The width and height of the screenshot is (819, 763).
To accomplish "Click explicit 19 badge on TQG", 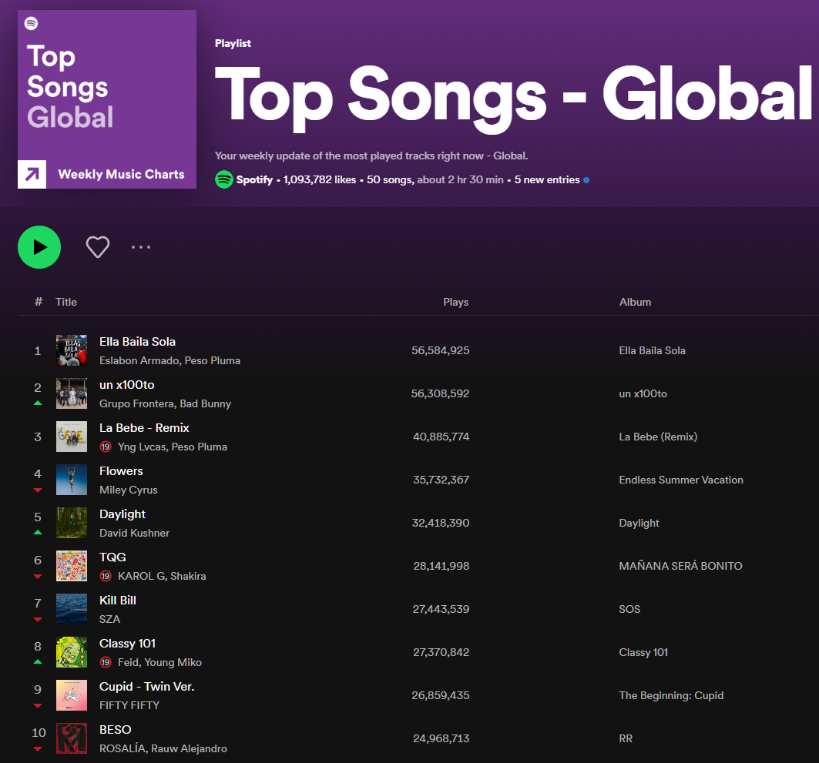I will coord(106,576).
